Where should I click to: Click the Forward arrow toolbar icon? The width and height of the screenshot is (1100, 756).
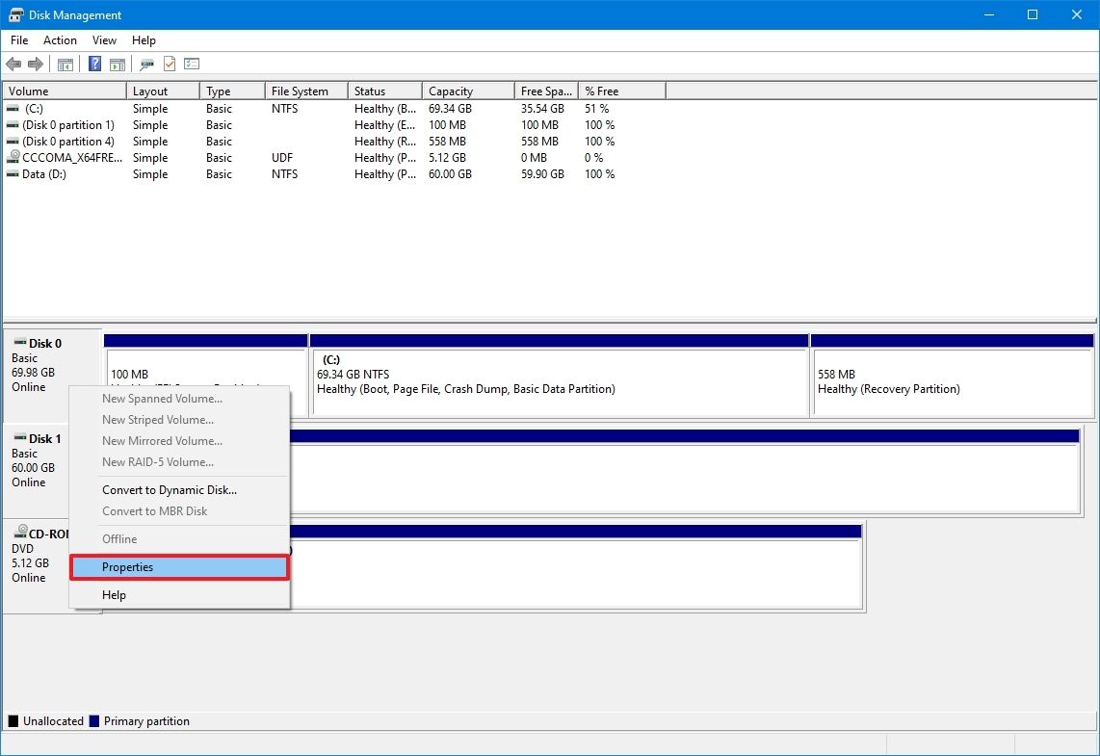(36, 65)
